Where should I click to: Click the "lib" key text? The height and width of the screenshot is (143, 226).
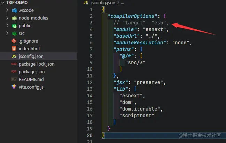click(x=121, y=89)
